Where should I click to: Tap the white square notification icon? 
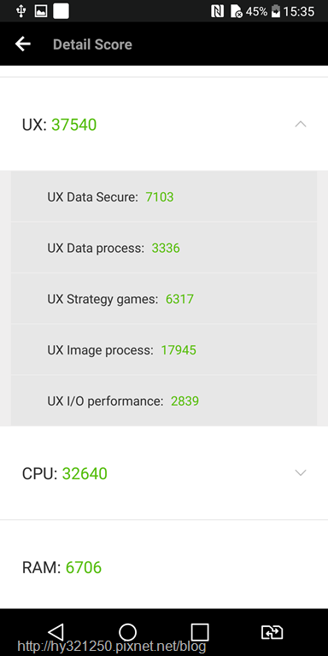[61, 11]
